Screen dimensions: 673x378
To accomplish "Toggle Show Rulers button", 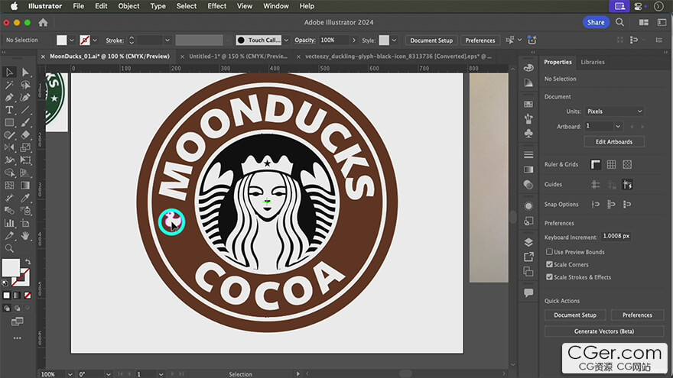I will (x=595, y=165).
